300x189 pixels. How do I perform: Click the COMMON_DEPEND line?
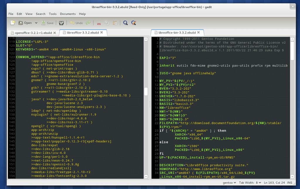(58, 57)
